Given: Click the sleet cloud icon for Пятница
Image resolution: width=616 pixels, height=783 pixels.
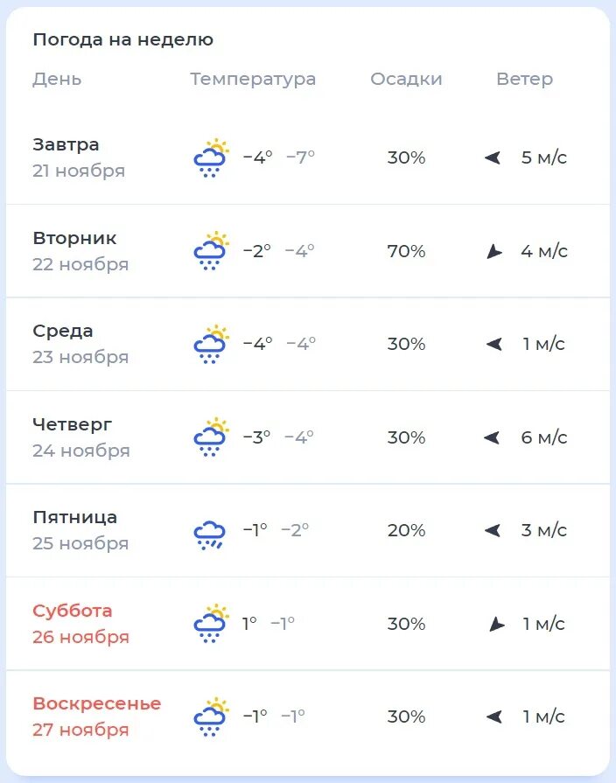Looking at the screenshot, I should click(209, 535).
